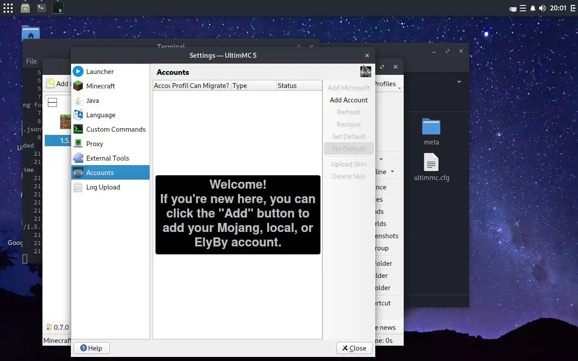Screen dimensions: 578x361
Task: Click the Refresh account button
Action: coord(349,112)
